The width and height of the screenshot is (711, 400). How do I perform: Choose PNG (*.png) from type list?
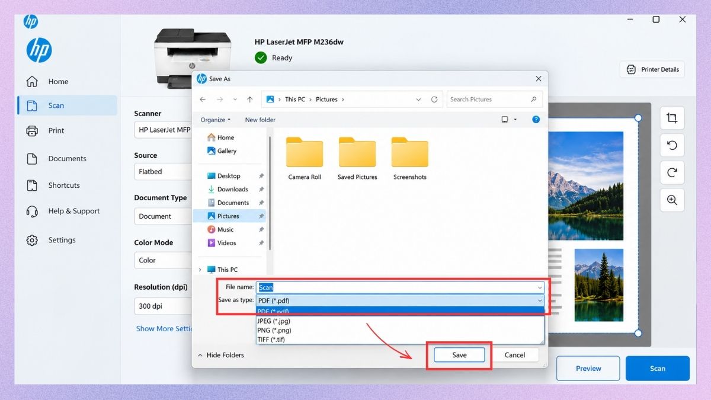tap(400, 330)
